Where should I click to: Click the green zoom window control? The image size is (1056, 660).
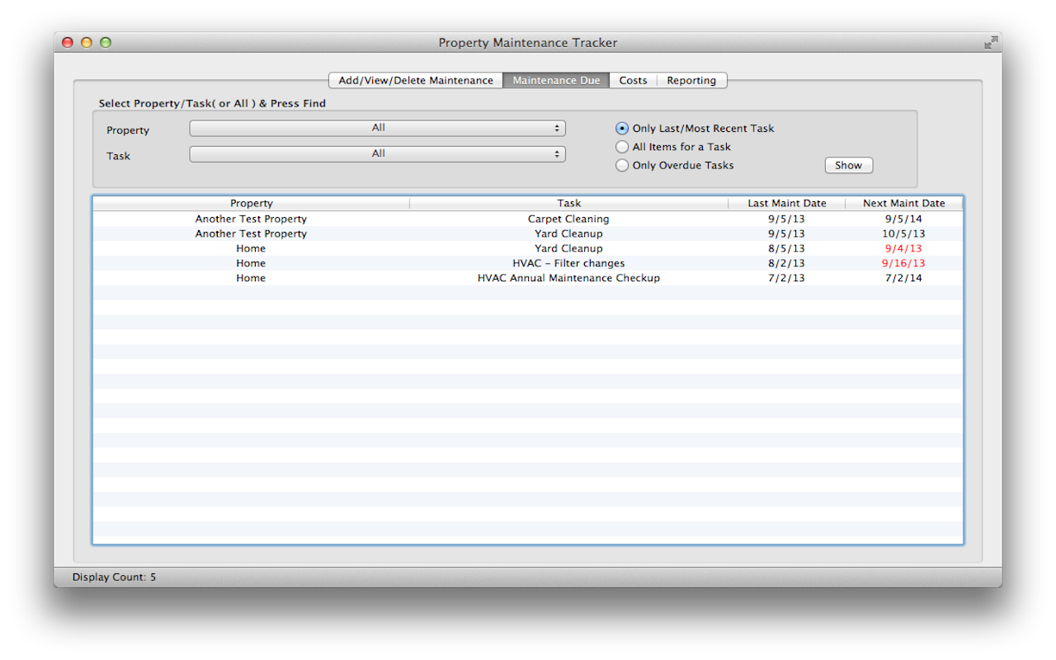tap(105, 42)
